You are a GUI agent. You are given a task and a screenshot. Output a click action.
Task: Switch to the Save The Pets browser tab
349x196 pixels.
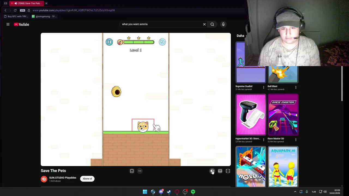pos(26,3)
